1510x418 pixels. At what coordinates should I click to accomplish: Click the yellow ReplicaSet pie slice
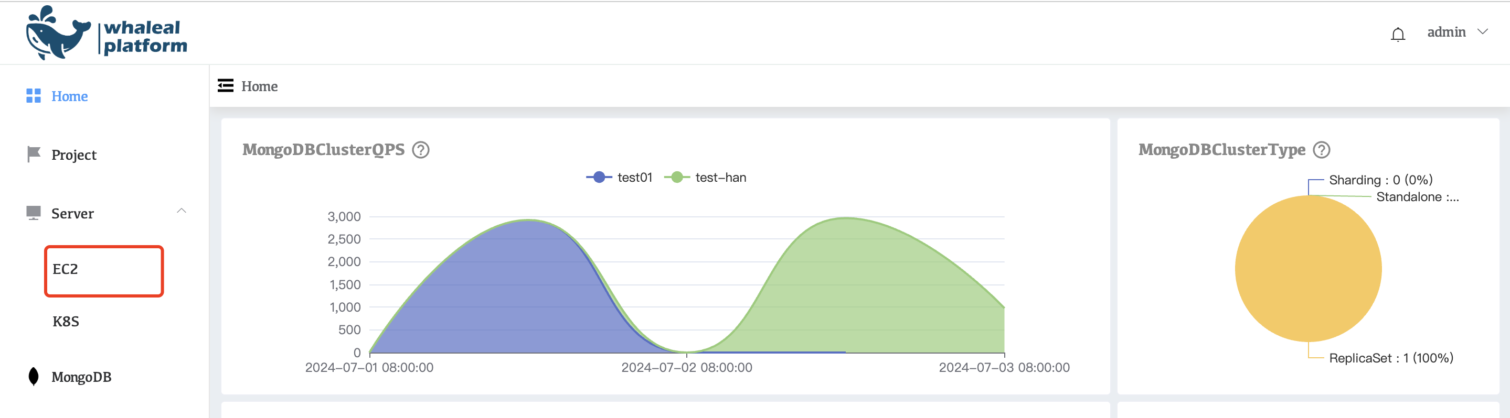[x=1309, y=269]
